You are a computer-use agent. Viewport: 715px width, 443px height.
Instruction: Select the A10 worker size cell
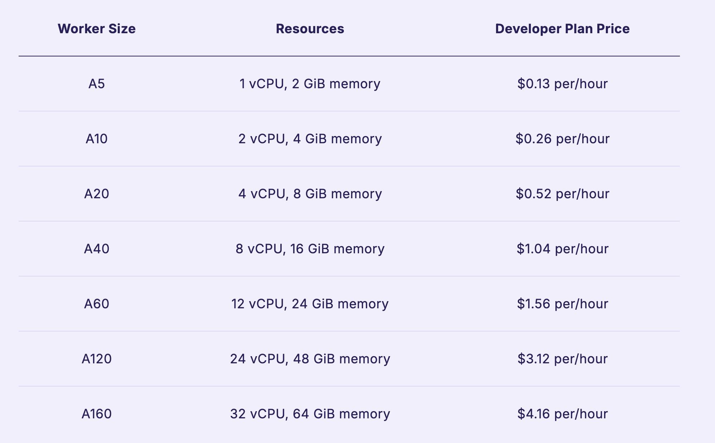pyautogui.click(x=97, y=139)
